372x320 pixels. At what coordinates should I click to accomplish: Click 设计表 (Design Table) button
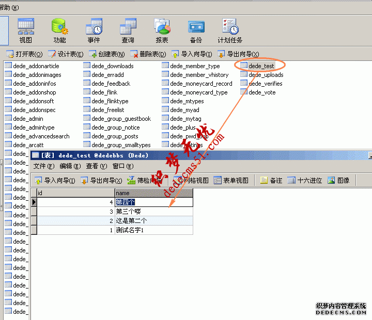(x=66, y=54)
